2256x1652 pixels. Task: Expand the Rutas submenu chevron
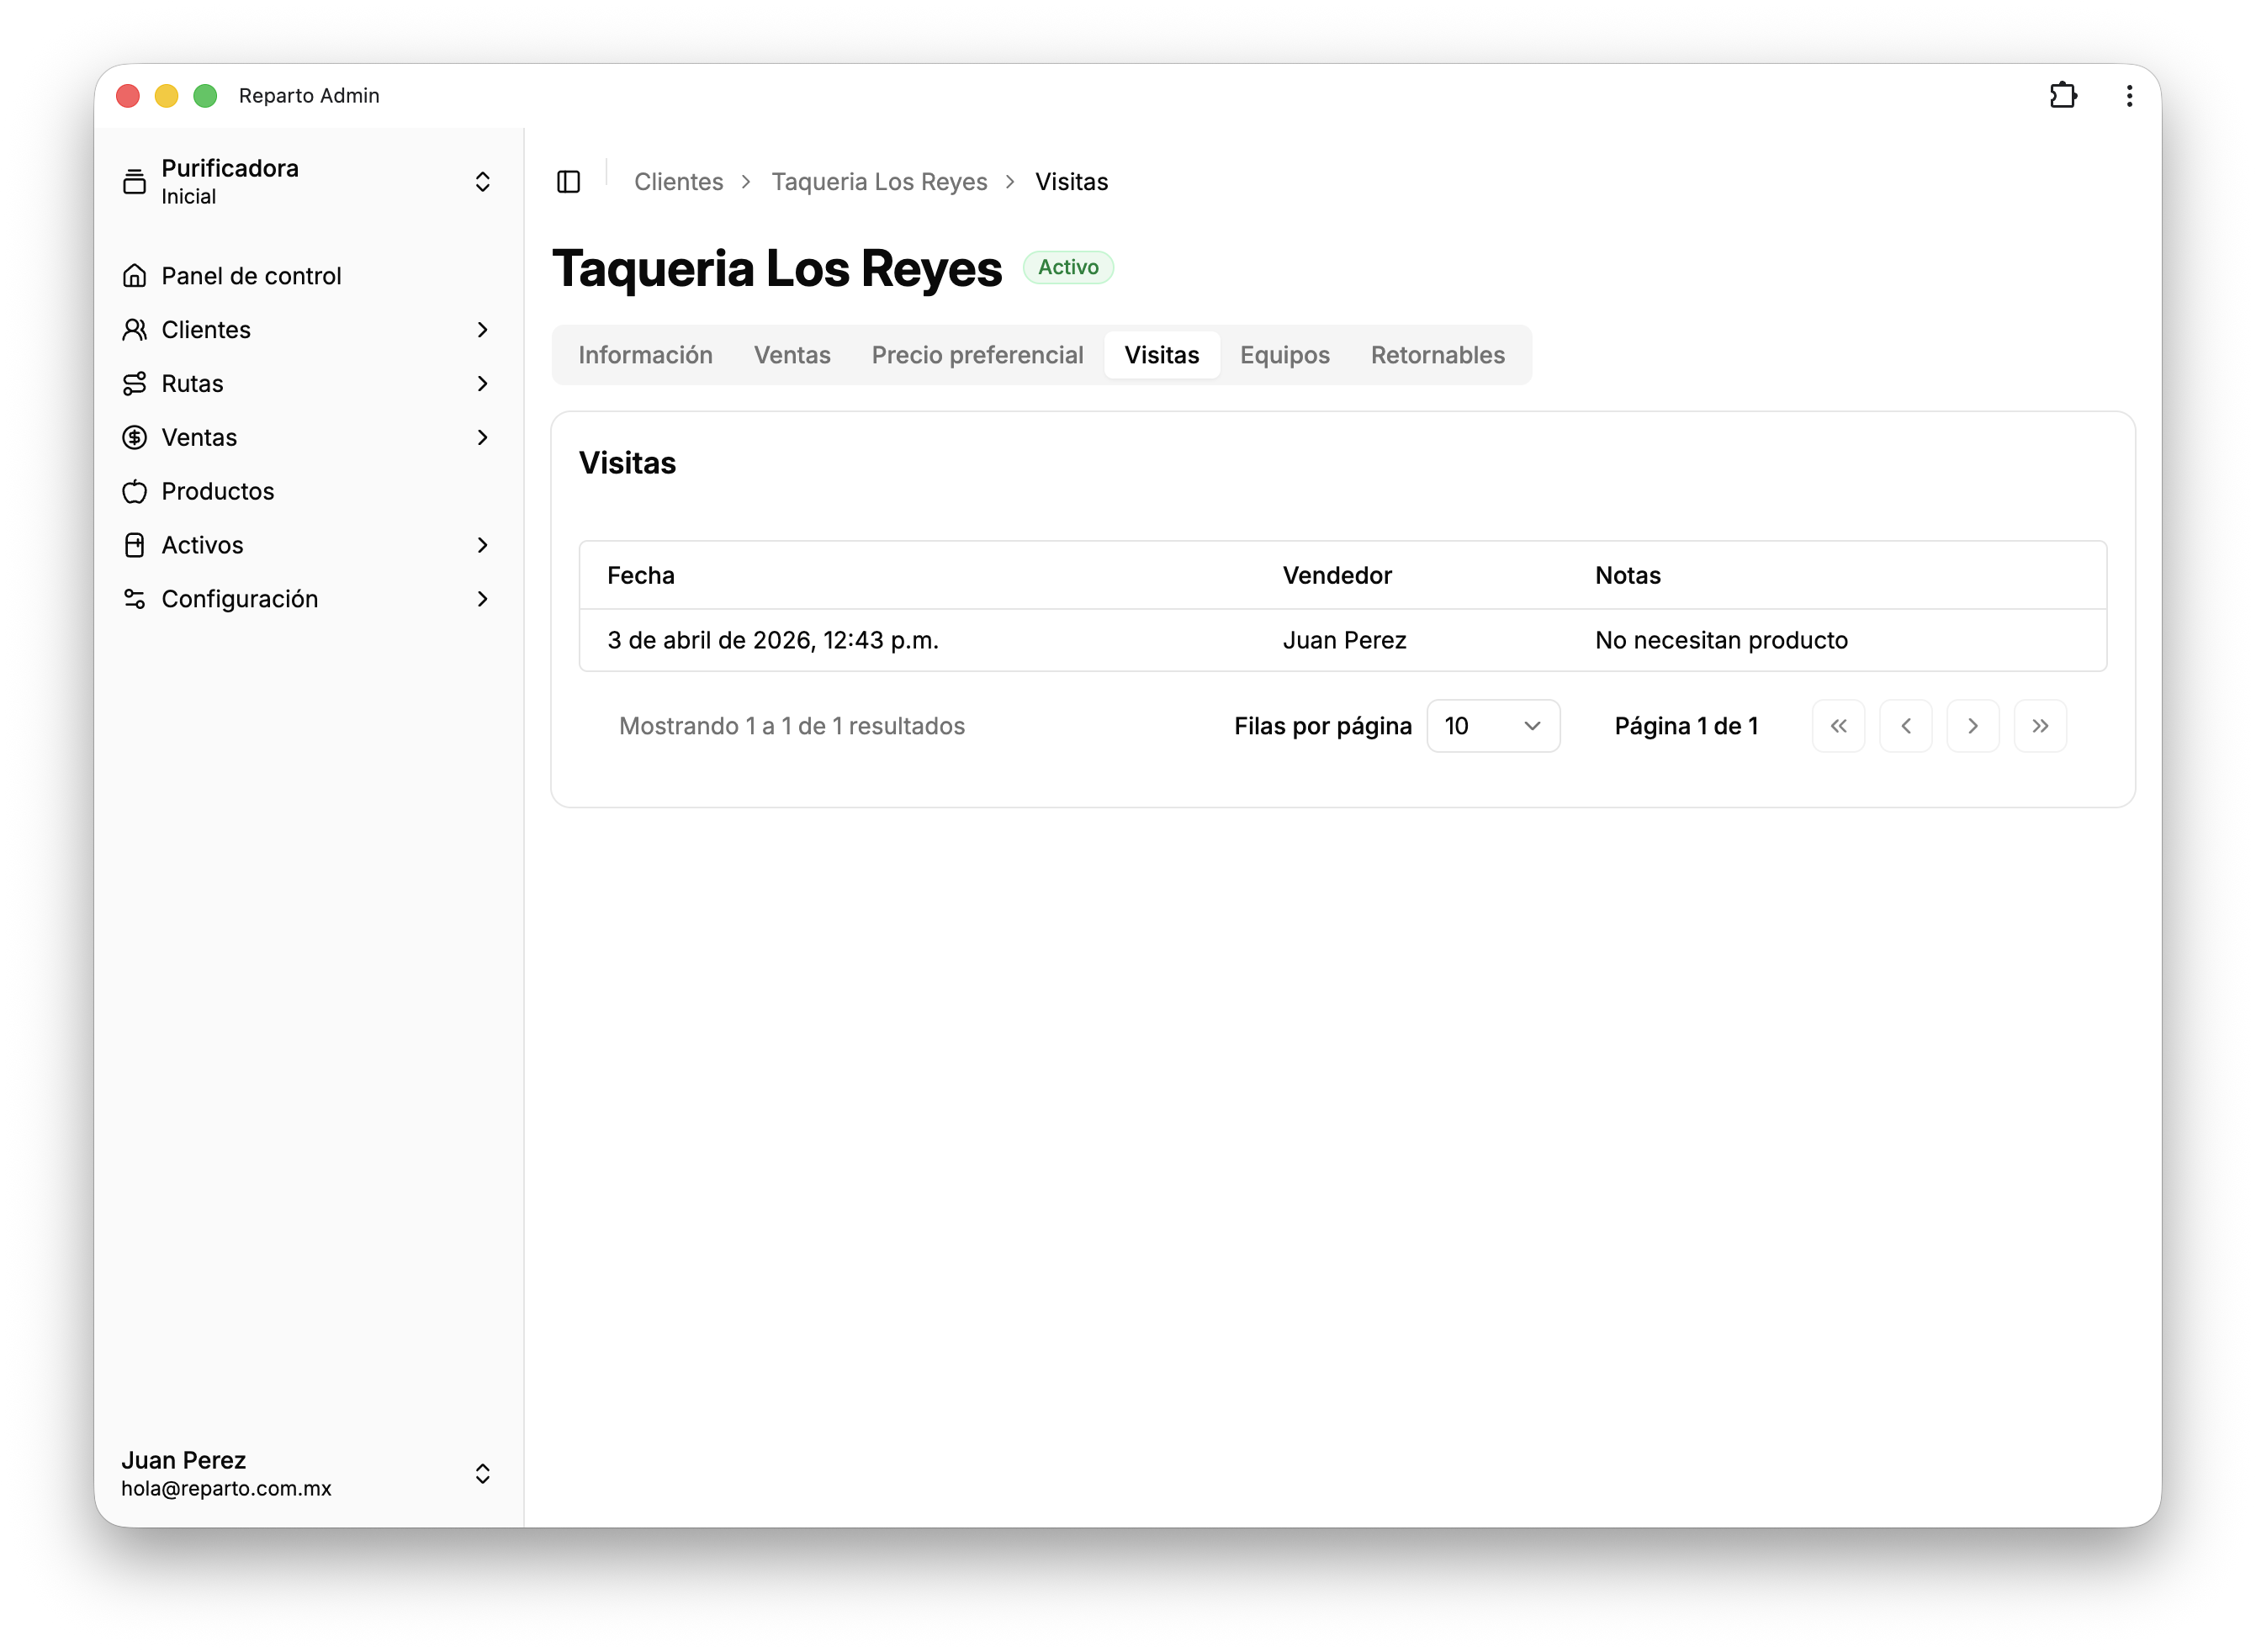[482, 384]
